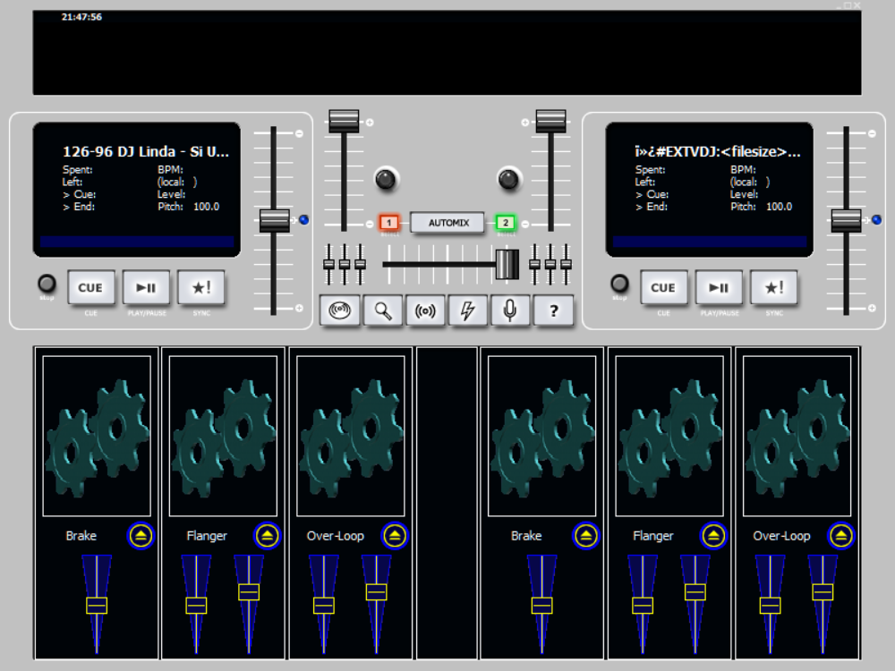Viewport: 895px width, 671px height.
Task: Click the AUTOMIX button
Action: pyautogui.click(x=448, y=223)
